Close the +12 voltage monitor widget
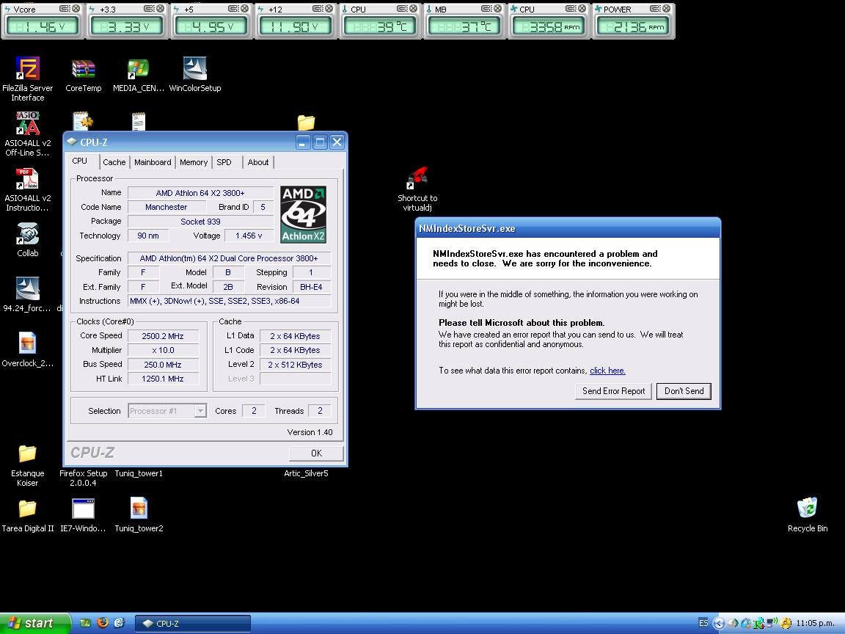845x634 pixels. tap(329, 9)
